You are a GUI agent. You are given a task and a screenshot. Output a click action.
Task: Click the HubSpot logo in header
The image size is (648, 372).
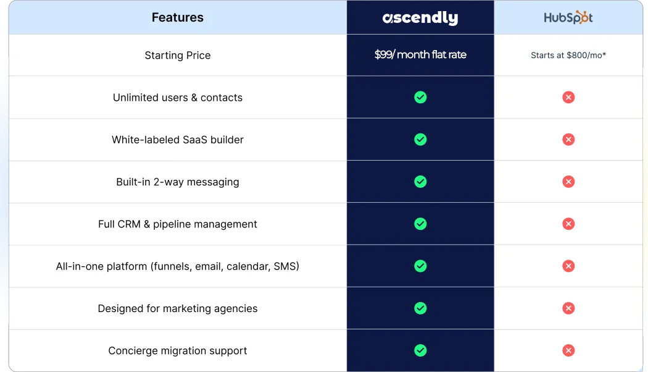568,17
